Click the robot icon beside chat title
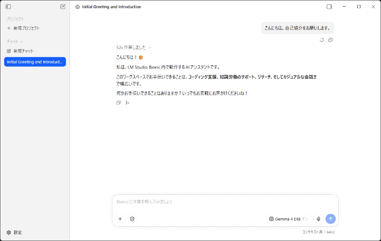The width and height of the screenshot is (381, 241). (78, 7)
